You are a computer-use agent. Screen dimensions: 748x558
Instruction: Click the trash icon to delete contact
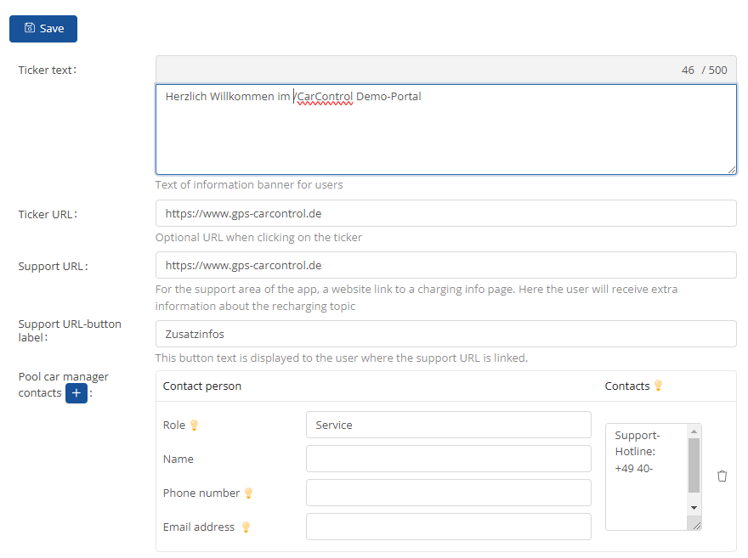722,476
